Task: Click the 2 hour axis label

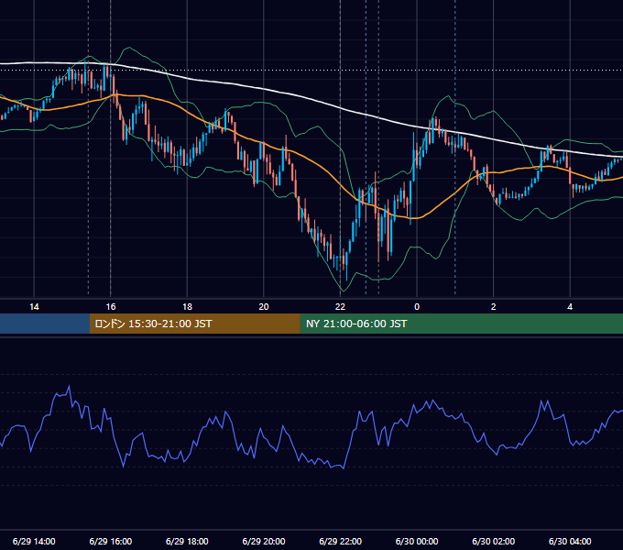Action: point(494,307)
